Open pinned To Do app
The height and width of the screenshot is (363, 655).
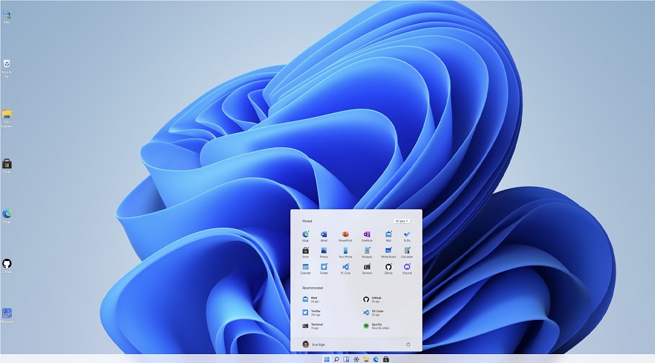tap(407, 234)
